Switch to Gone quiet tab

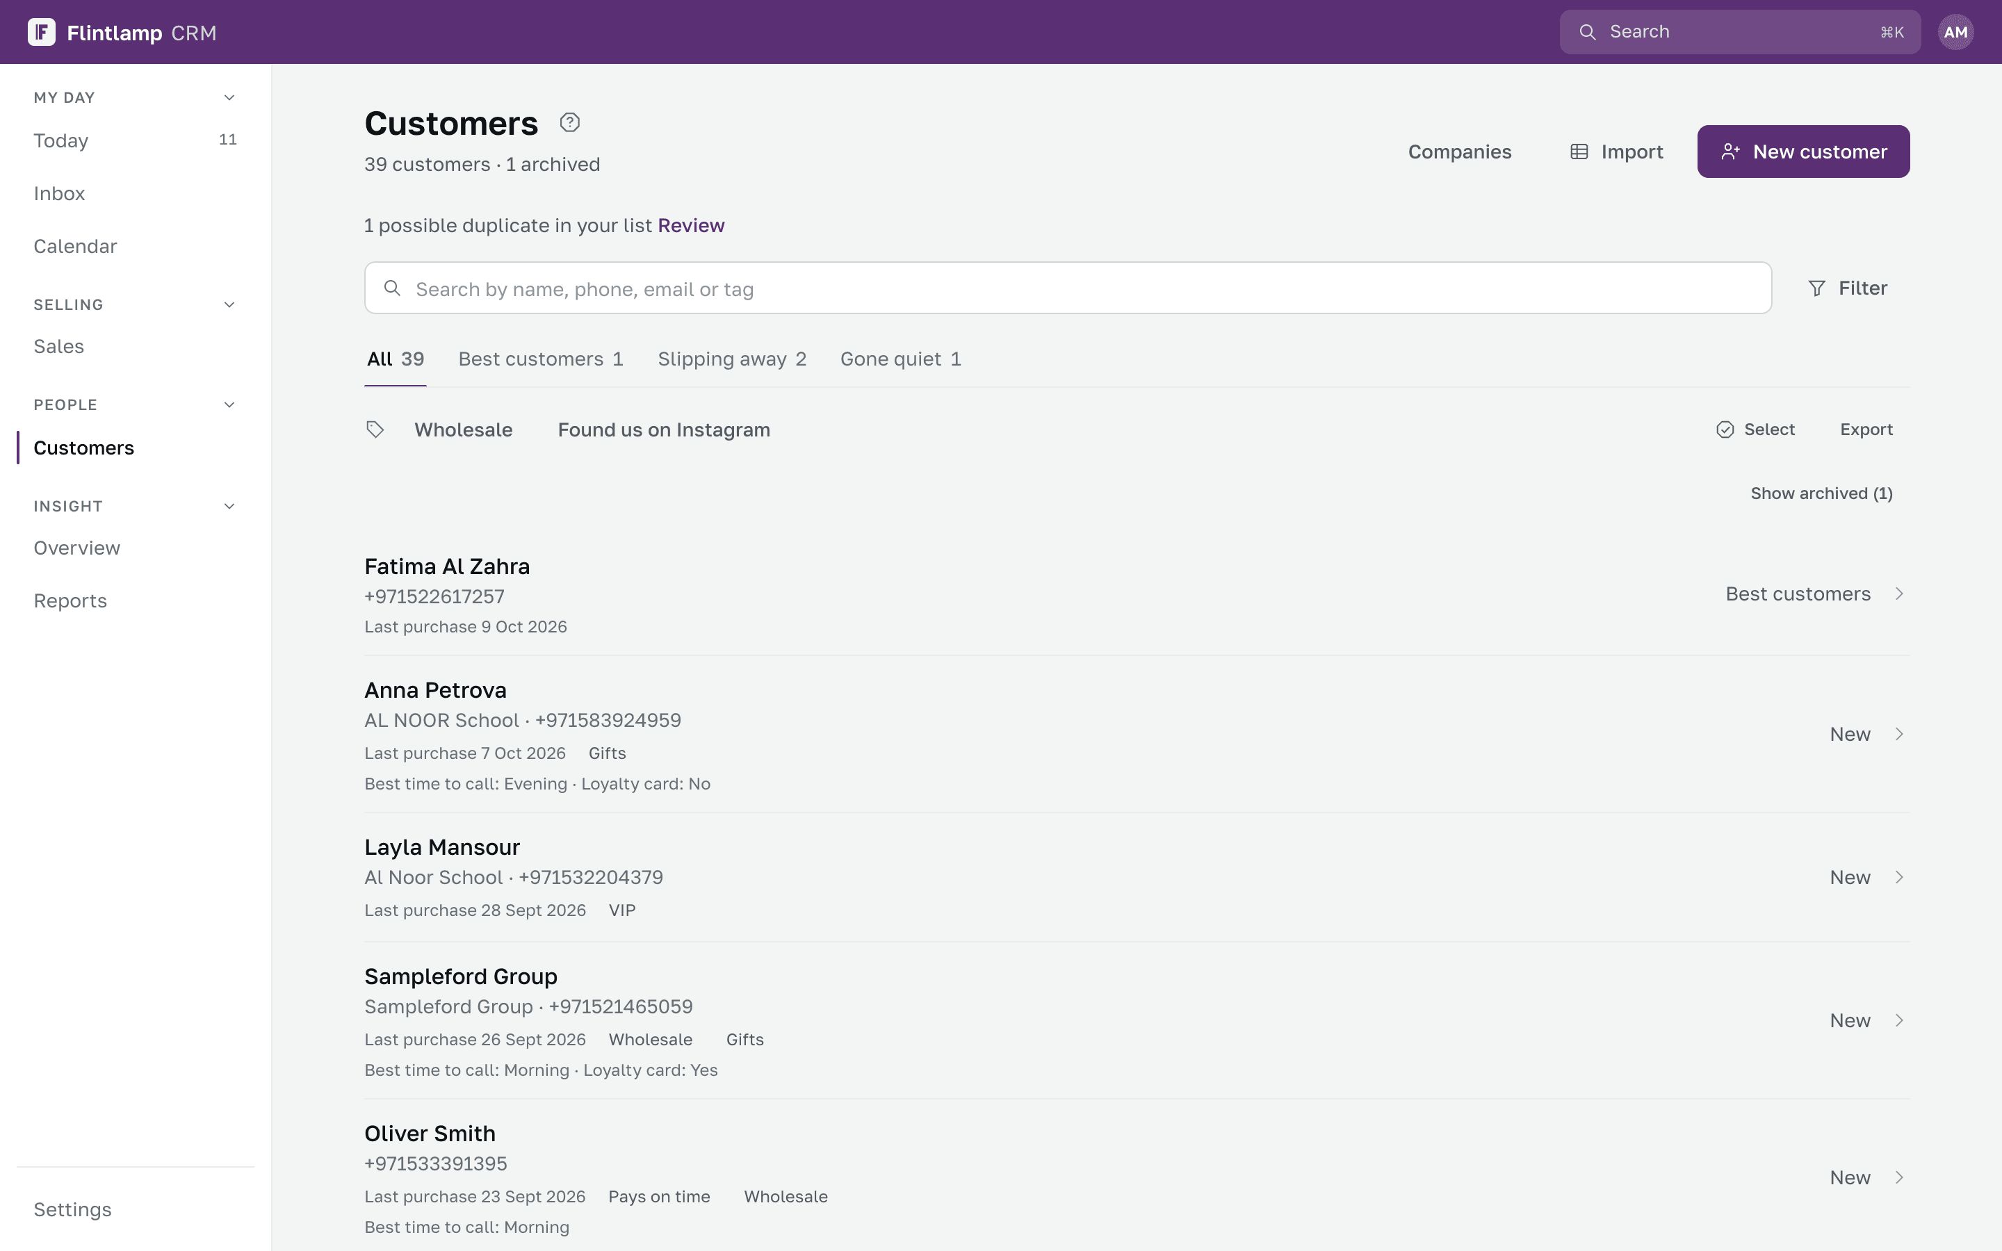point(901,359)
